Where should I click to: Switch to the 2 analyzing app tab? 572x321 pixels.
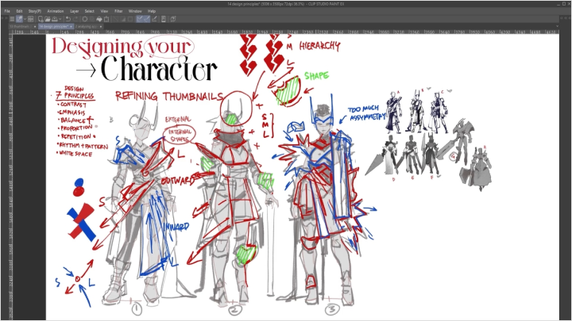86,27
